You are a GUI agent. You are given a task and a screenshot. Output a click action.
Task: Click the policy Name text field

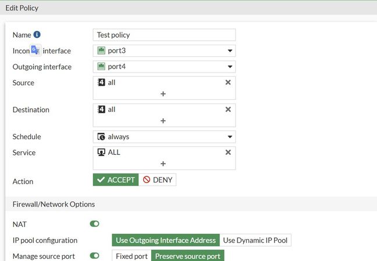click(164, 35)
